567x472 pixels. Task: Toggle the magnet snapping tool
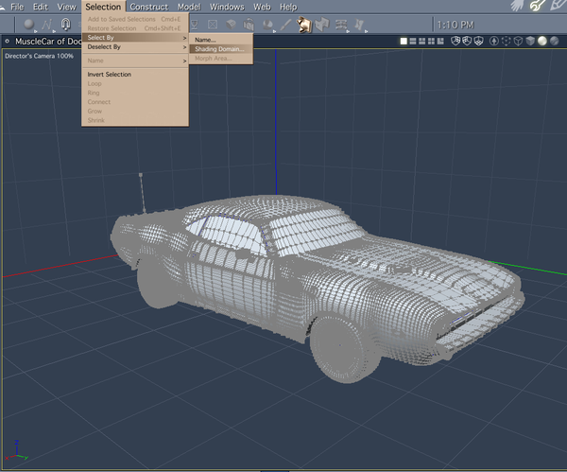[65, 25]
